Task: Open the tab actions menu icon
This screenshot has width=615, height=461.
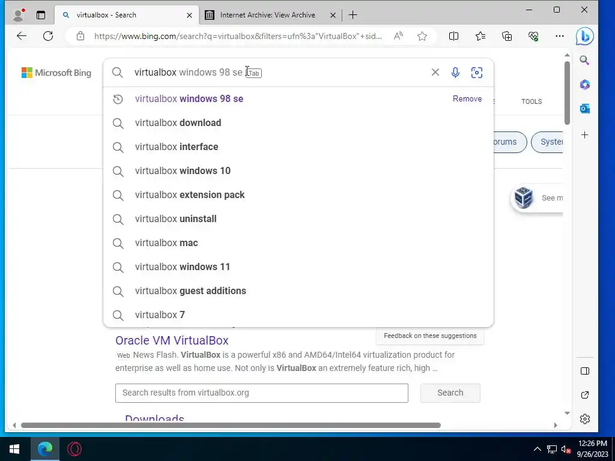Action: click(41, 15)
